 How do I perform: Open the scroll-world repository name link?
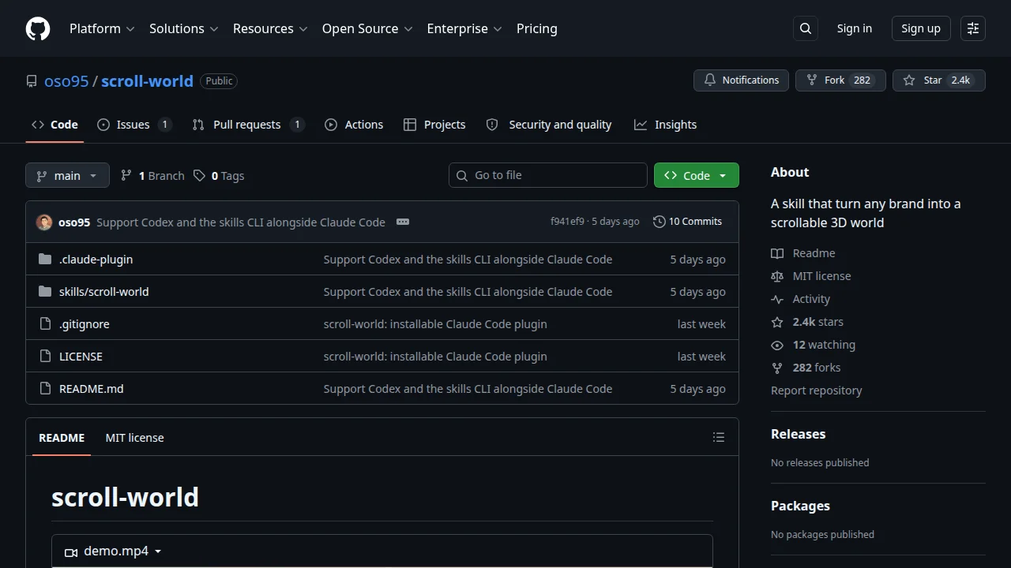148,80
